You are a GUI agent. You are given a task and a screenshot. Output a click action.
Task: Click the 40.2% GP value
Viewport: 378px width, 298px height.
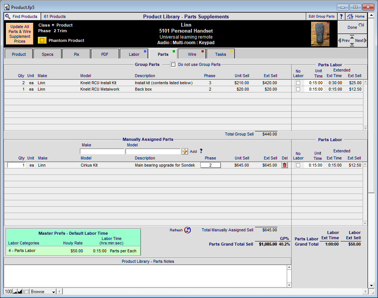(x=285, y=244)
